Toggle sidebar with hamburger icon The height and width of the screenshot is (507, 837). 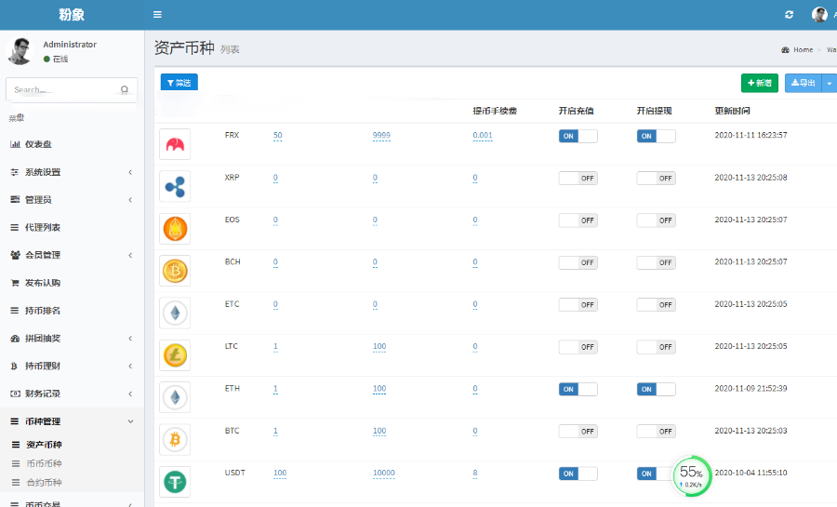(x=157, y=14)
